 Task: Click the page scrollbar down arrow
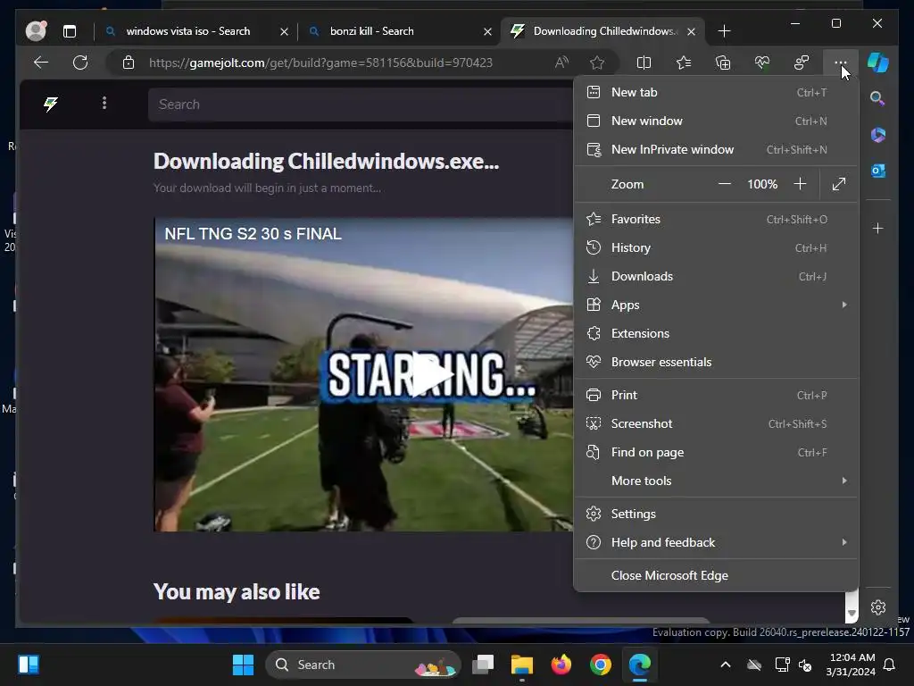click(851, 614)
